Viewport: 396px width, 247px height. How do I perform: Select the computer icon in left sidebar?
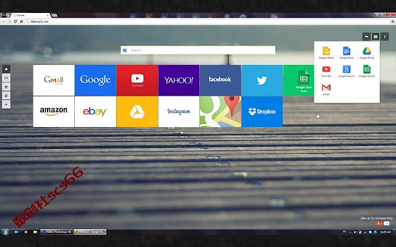6,86
